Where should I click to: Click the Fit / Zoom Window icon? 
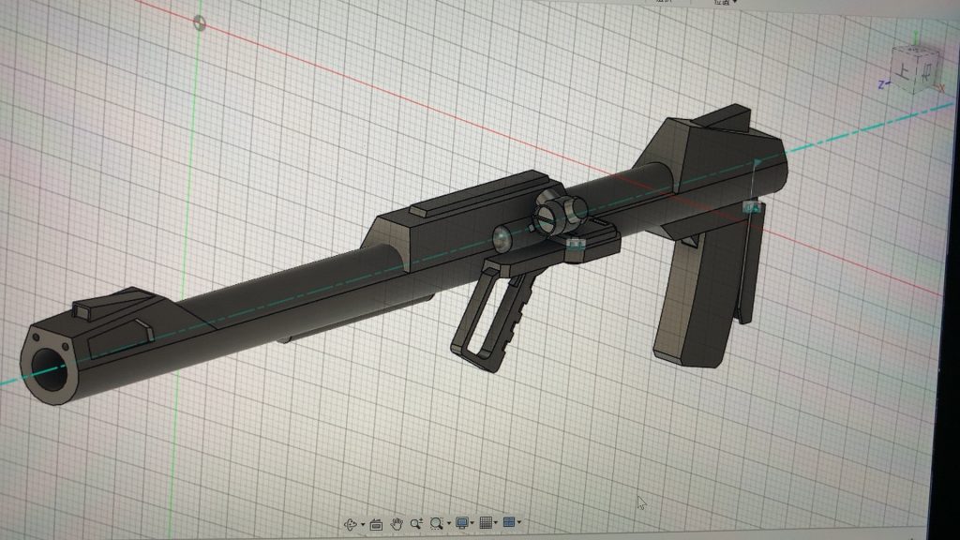tap(436, 523)
